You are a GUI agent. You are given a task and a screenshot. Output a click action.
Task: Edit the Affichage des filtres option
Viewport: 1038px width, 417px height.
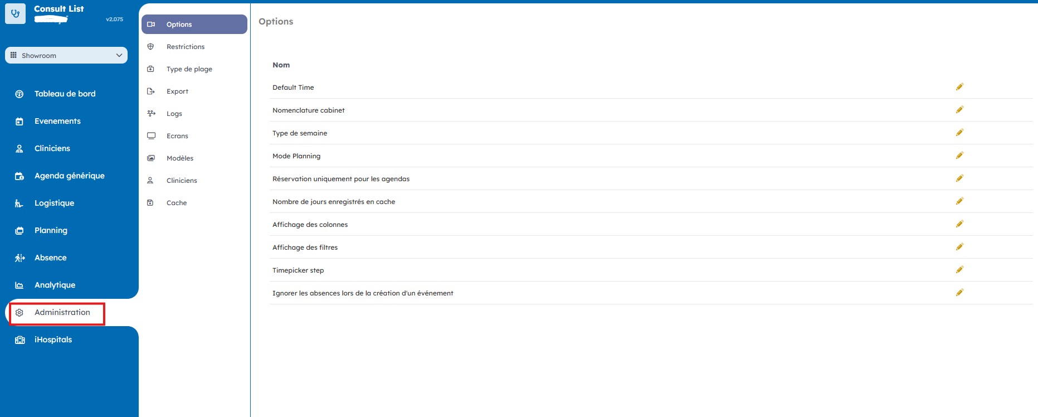pos(959,247)
